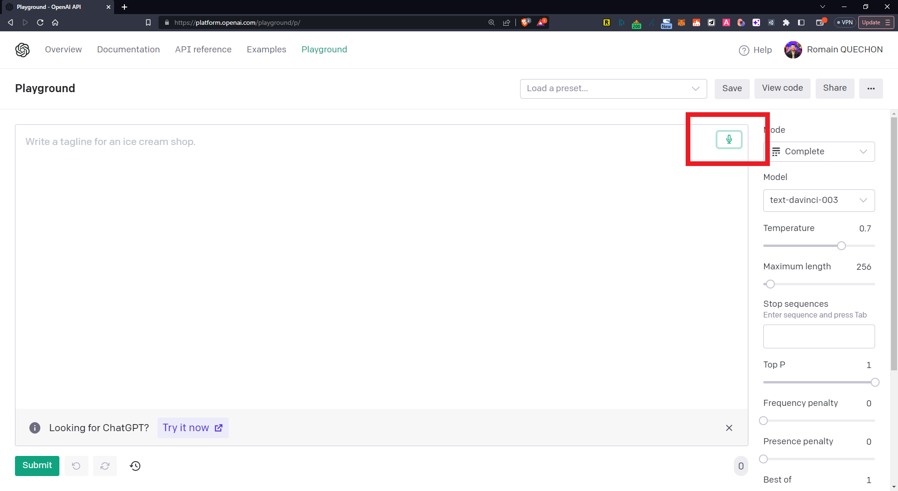Viewport: 898px width, 491px height.
Task: Click the Temperature slider handle
Action: (x=841, y=246)
